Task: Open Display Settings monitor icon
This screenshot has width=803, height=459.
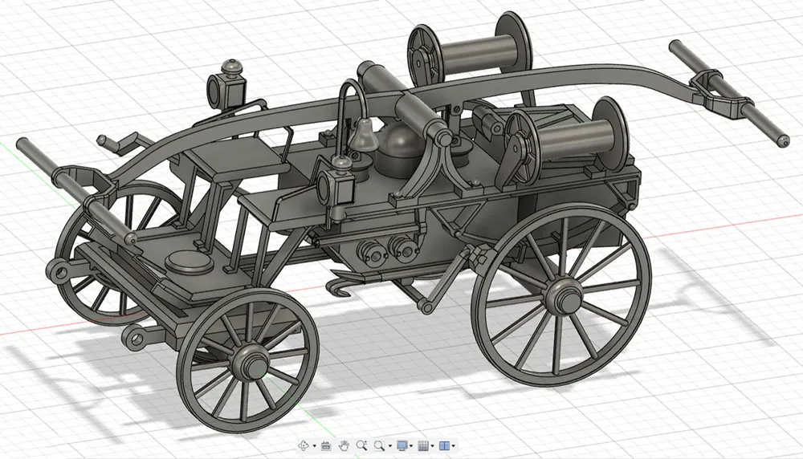Action: pos(402,445)
